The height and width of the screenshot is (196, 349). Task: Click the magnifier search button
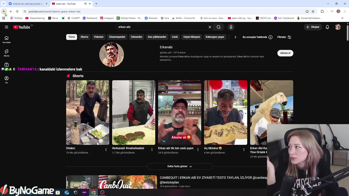[x=219, y=27]
